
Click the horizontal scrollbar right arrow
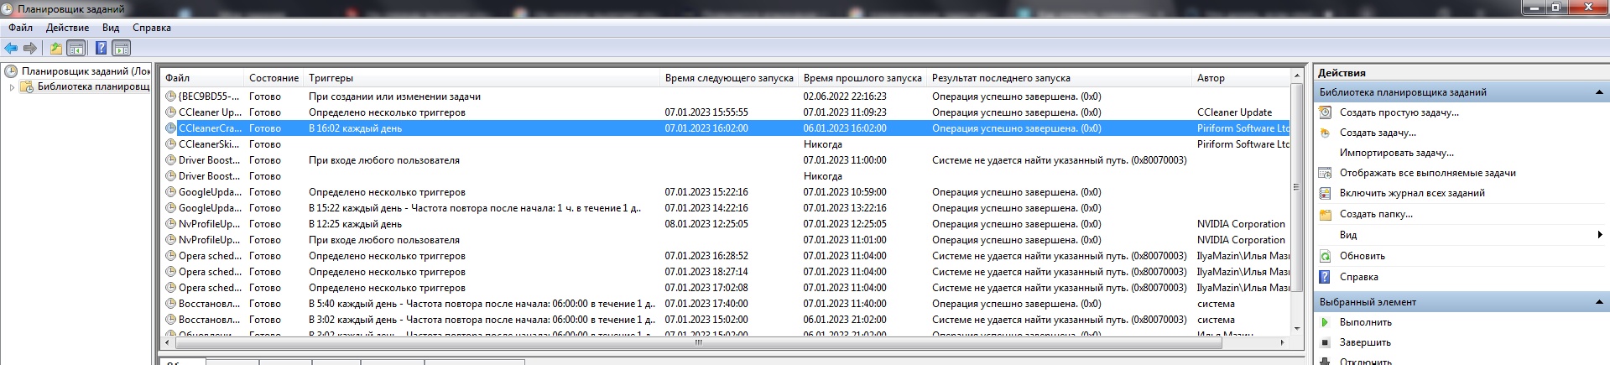click(1282, 342)
